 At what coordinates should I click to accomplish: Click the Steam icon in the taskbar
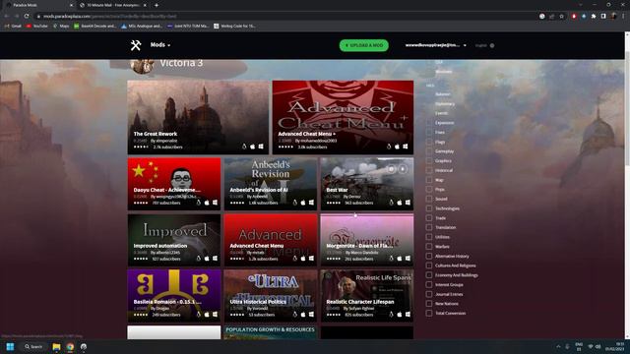[84, 346]
